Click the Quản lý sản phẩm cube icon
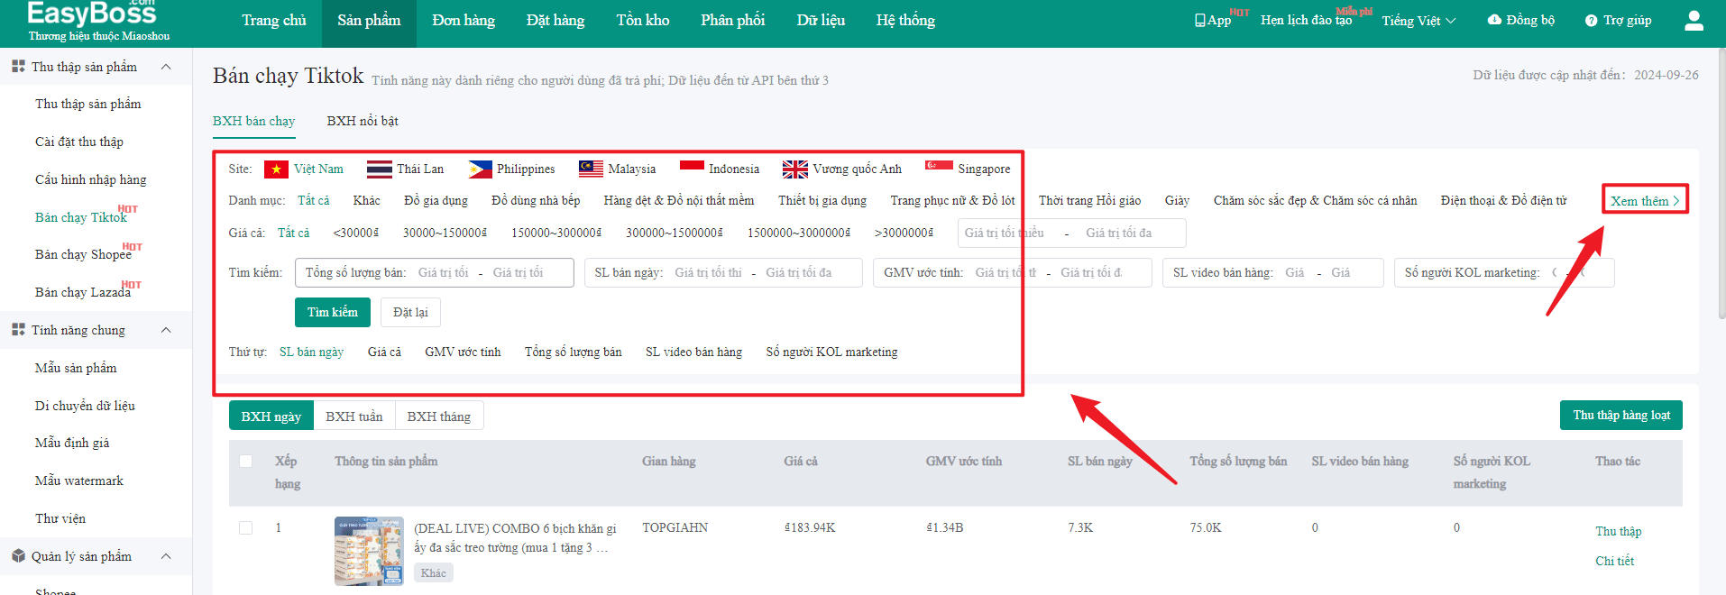The width and height of the screenshot is (1726, 595). point(18,556)
